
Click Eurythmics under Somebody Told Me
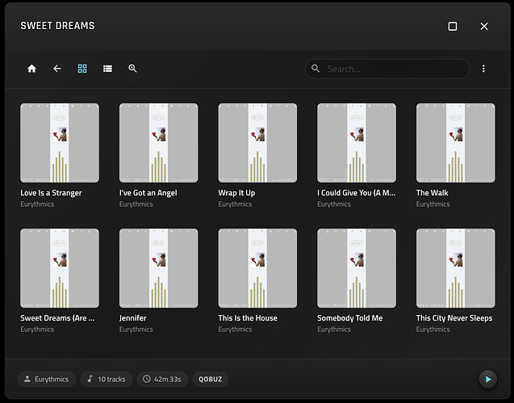[x=334, y=330]
